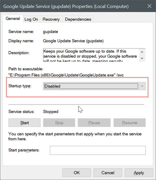Switch to the Log On tab
The height and width of the screenshot is (180, 156).
coord(31,19)
